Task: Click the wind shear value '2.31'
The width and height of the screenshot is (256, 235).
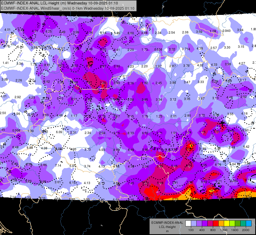Action: 73,133
